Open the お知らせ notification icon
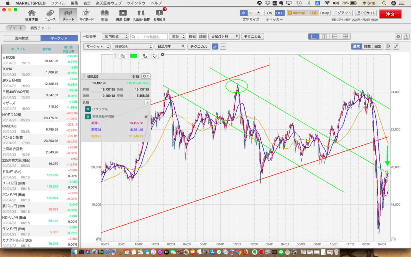 coord(160,15)
